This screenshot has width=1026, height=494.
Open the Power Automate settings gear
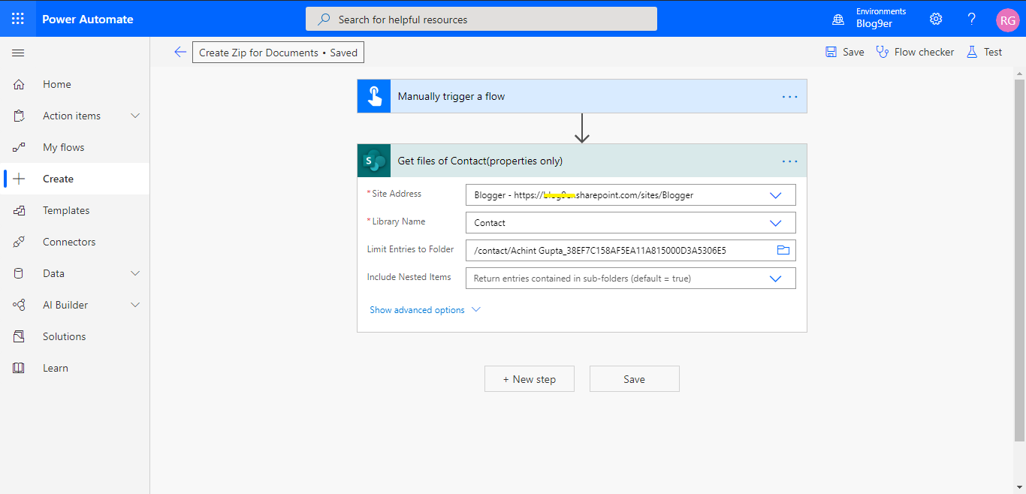(x=935, y=18)
